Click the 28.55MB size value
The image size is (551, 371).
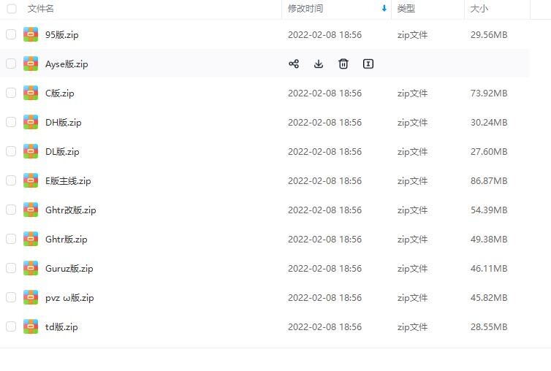(x=489, y=326)
